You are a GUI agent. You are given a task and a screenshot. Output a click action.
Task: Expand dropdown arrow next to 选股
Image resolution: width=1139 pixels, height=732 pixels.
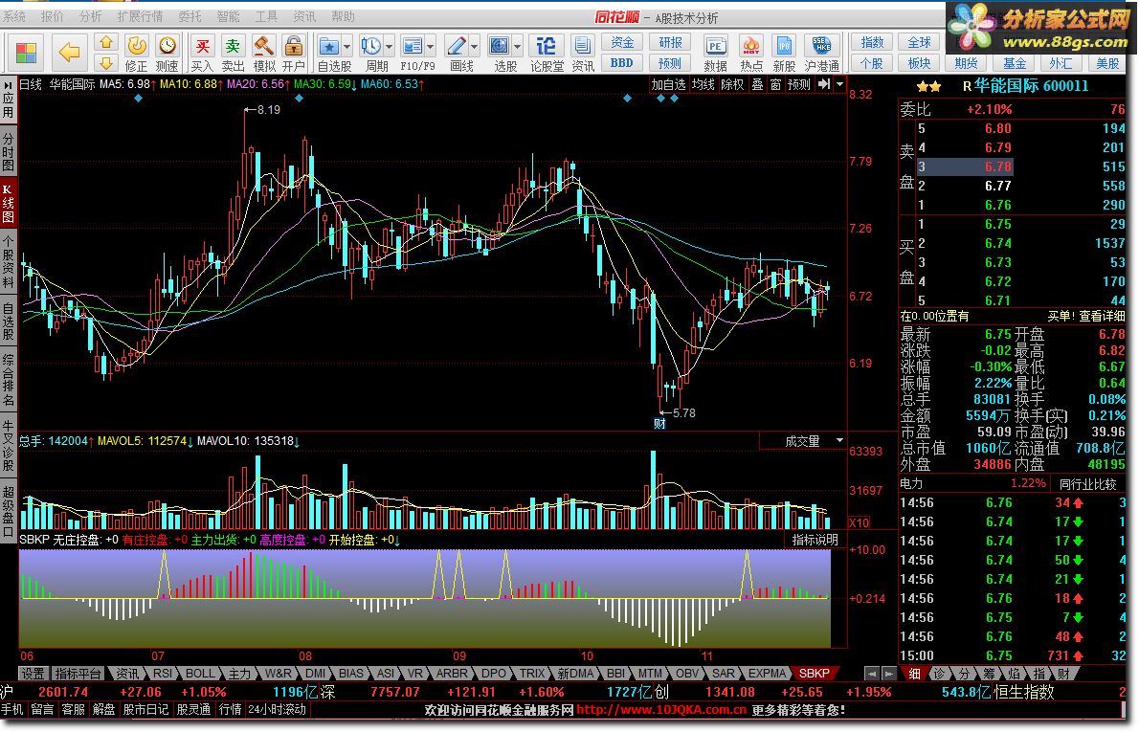(x=517, y=47)
